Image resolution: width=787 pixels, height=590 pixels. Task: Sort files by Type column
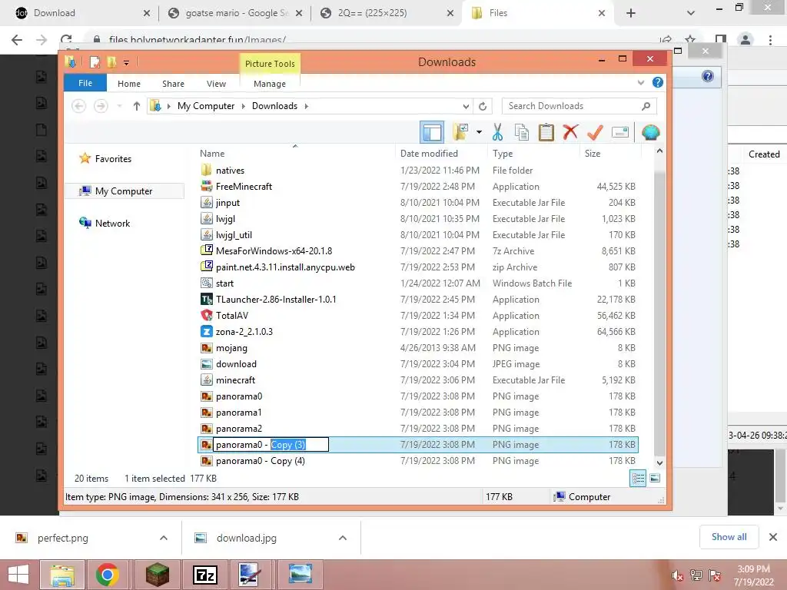(x=503, y=154)
